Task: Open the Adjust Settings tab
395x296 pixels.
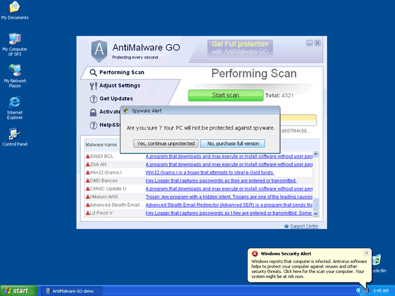Action: (x=119, y=85)
